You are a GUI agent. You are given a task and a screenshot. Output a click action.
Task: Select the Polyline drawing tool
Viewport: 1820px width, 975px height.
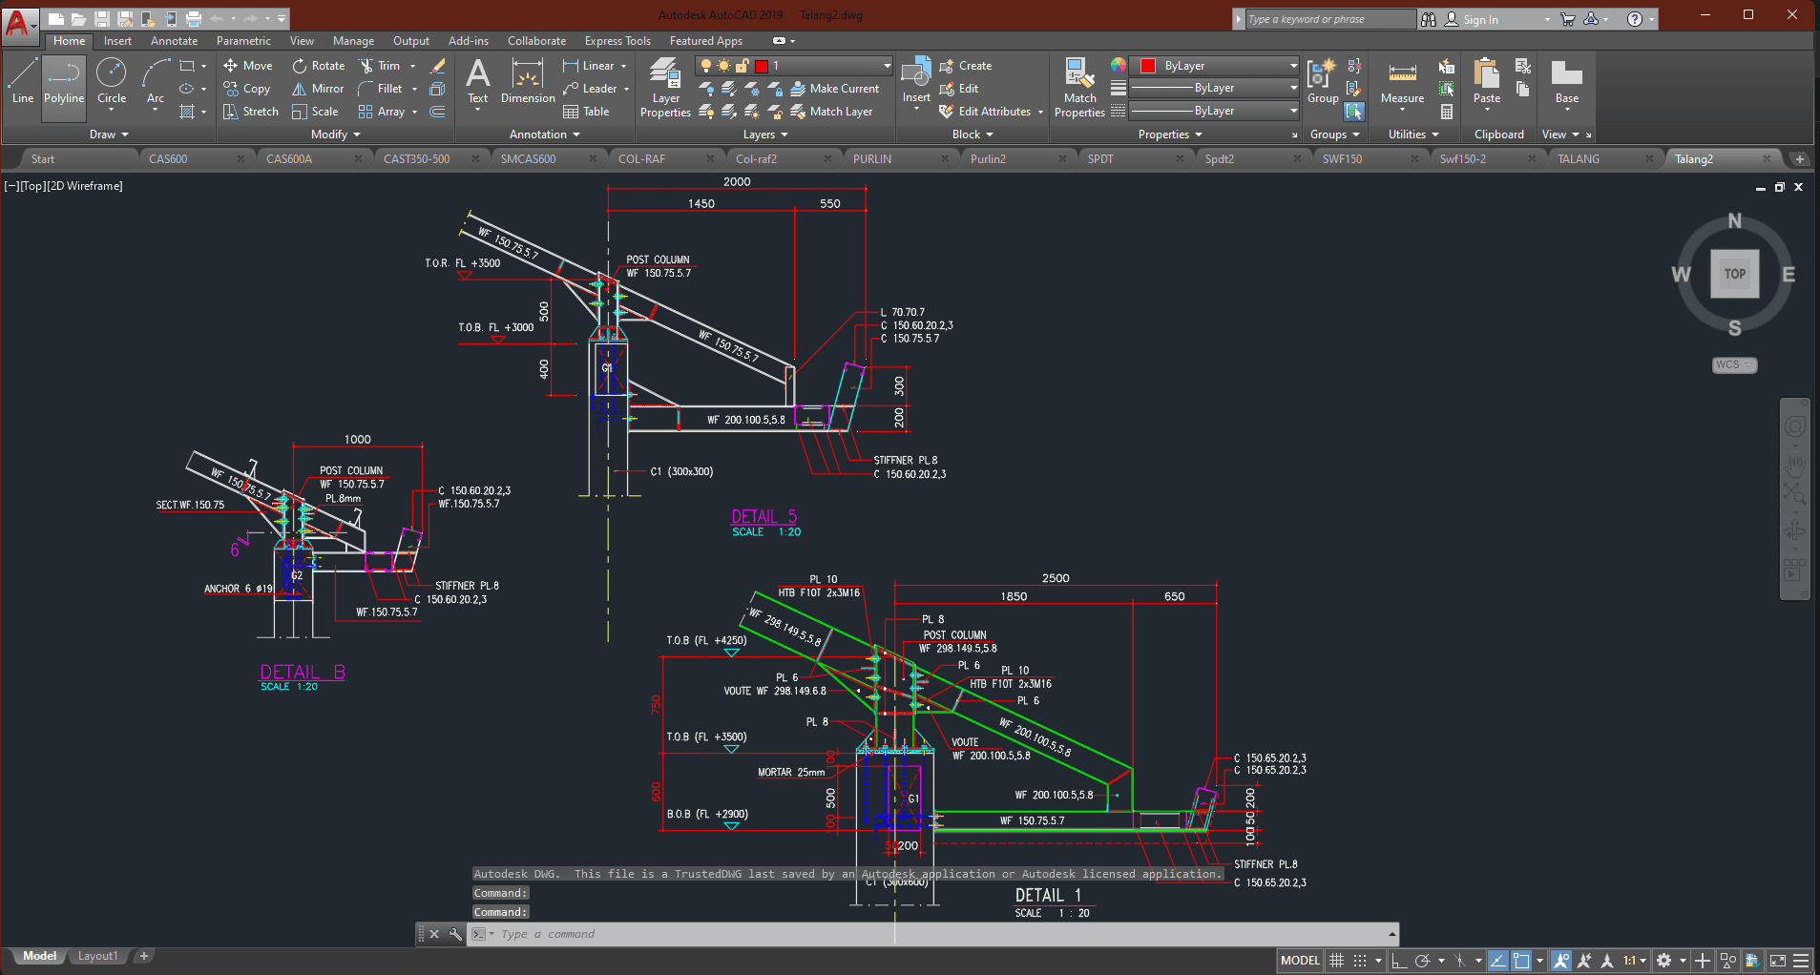point(64,82)
